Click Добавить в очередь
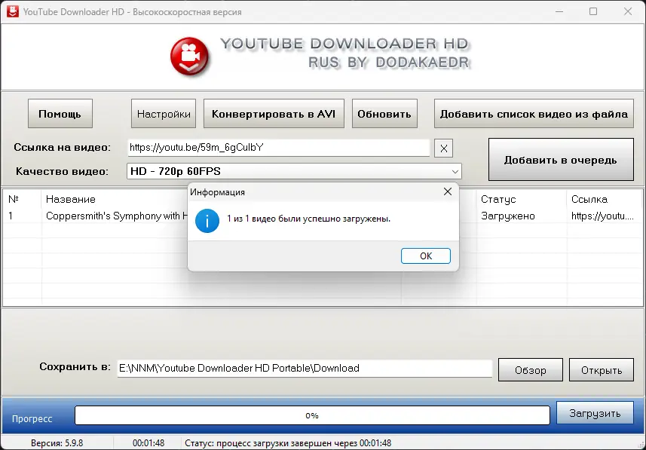646x450 pixels. (561, 159)
